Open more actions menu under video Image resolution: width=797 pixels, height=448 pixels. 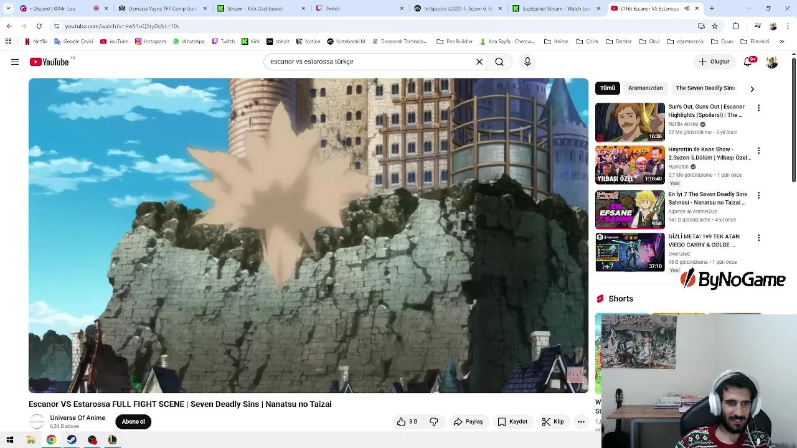(581, 422)
